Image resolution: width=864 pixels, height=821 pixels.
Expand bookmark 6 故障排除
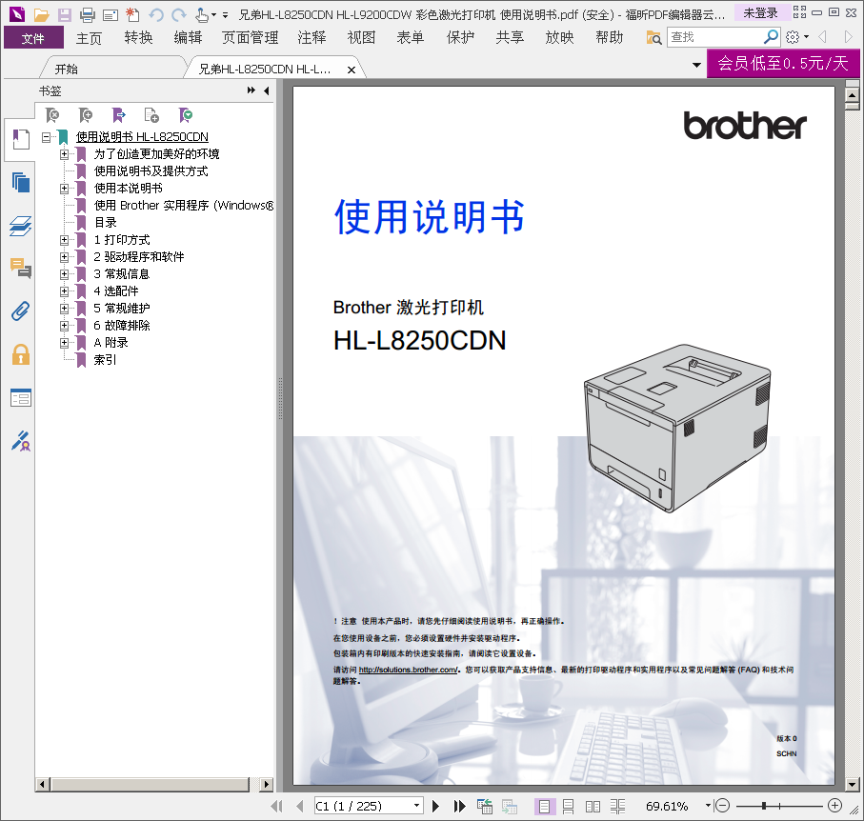pos(64,326)
